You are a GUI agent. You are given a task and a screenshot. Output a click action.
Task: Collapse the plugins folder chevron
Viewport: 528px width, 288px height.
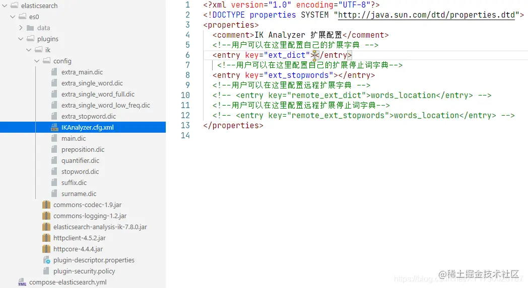21,39
